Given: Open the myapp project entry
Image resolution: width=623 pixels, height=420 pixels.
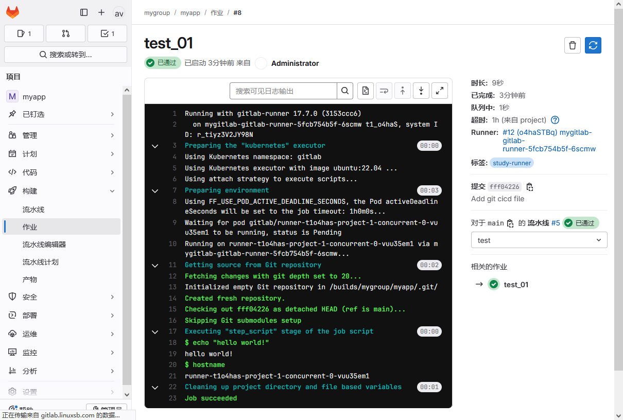Looking at the screenshot, I should pos(62,97).
